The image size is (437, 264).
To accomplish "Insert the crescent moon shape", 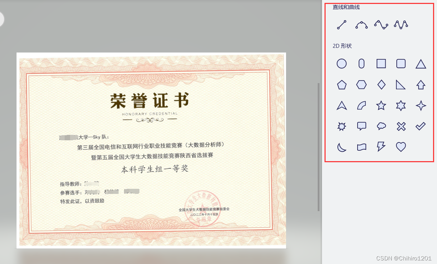I will 342,147.
